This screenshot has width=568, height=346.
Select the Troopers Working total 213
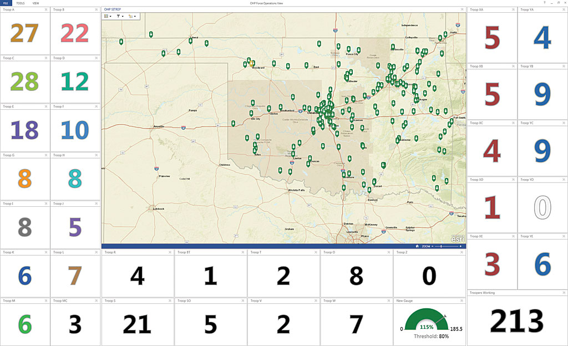coord(517,320)
